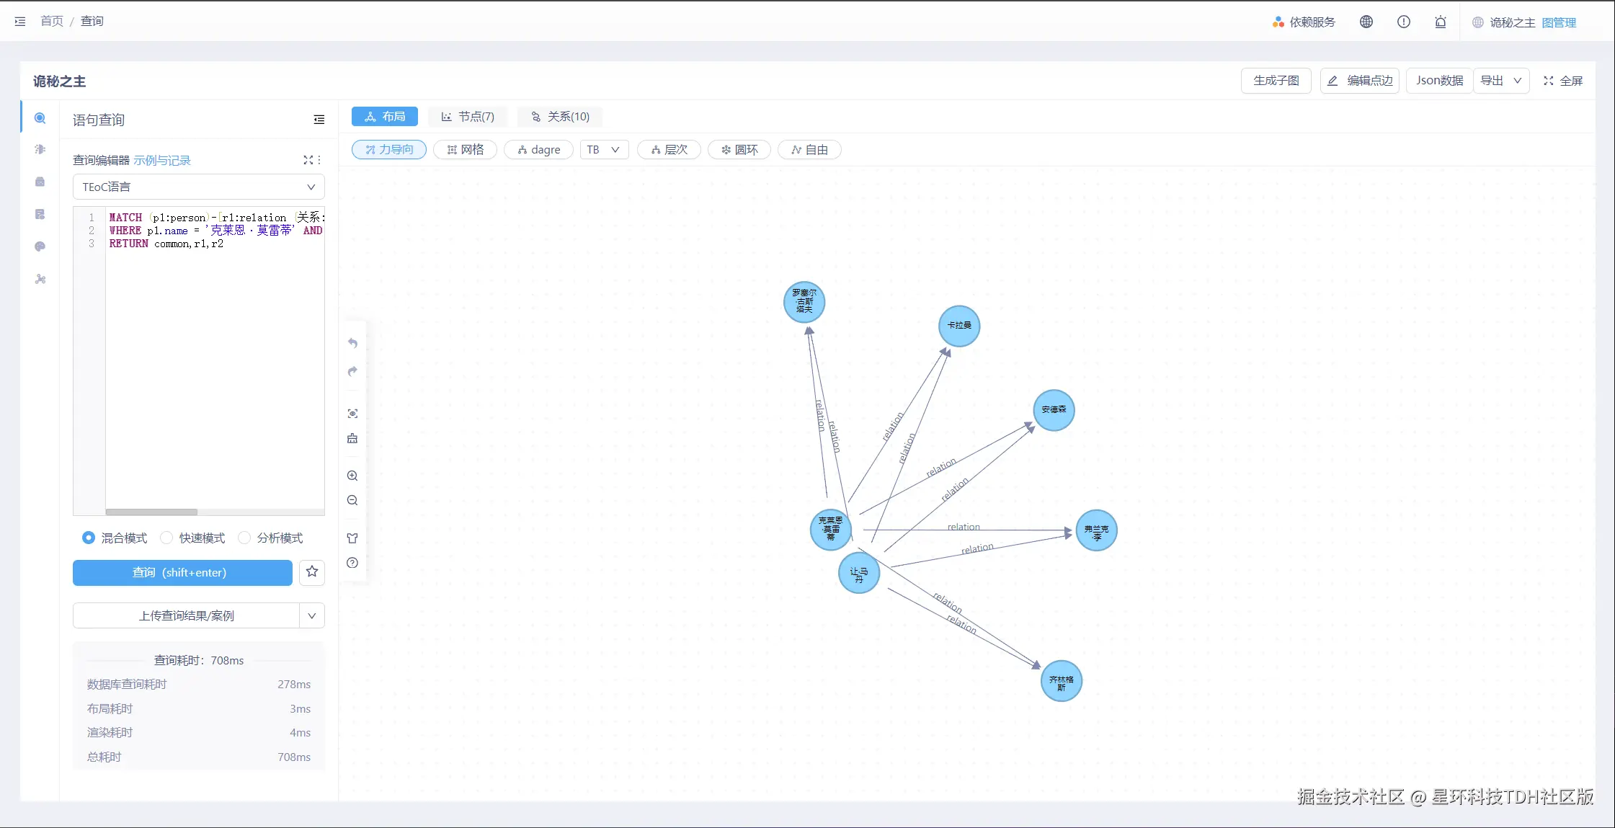Select 快速模式 radio button

click(166, 538)
